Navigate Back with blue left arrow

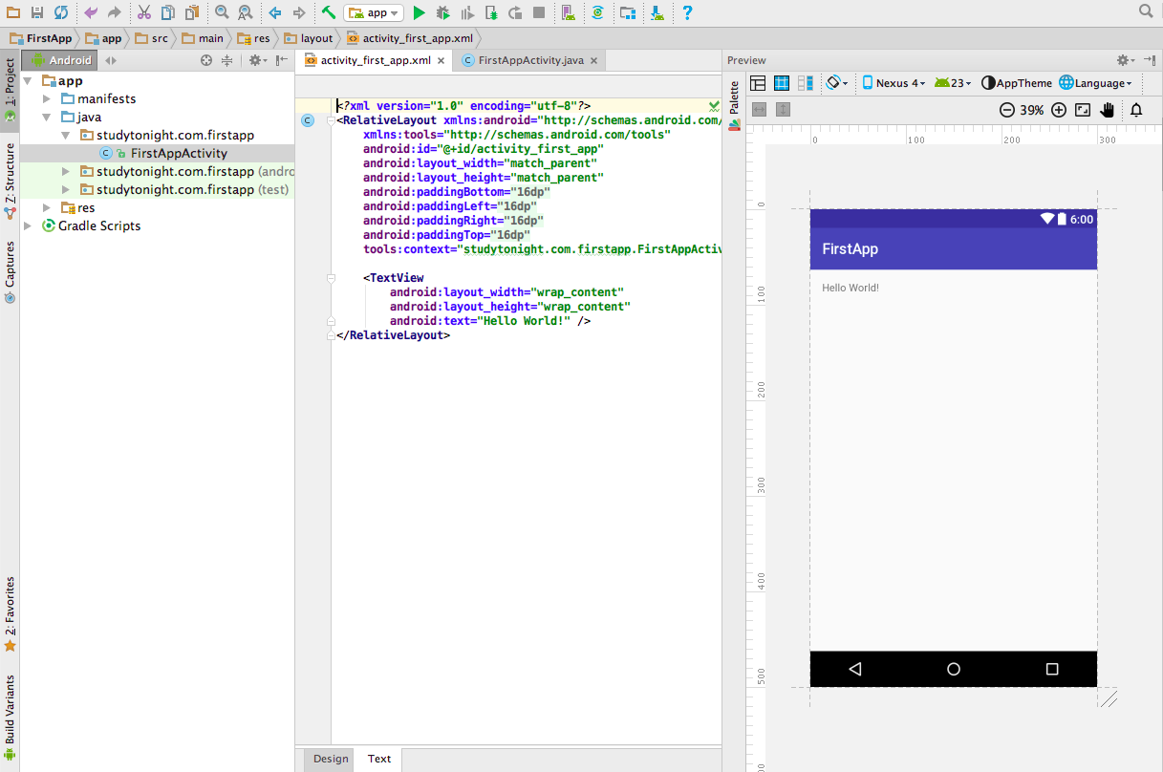tap(275, 12)
